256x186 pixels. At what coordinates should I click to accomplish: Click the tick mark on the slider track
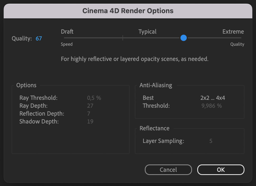point(123,38)
